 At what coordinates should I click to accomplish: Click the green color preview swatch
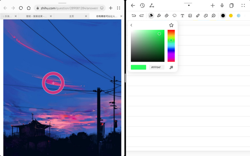(x=138, y=67)
